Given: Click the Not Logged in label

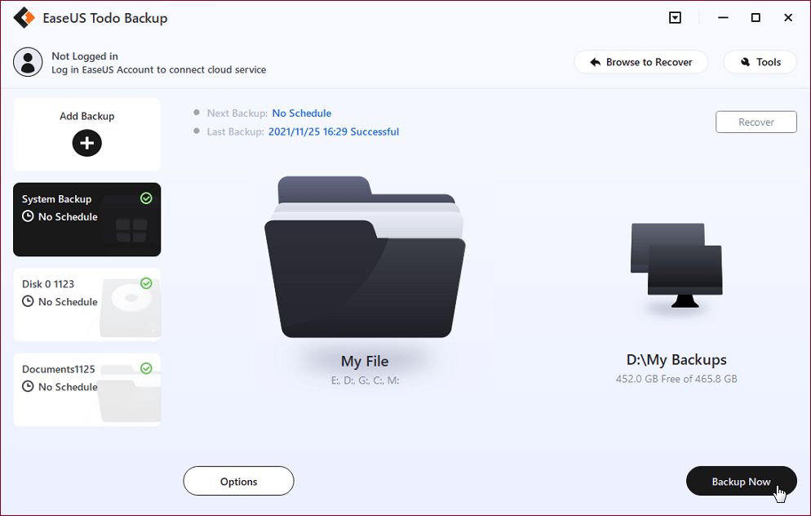Looking at the screenshot, I should pos(85,56).
